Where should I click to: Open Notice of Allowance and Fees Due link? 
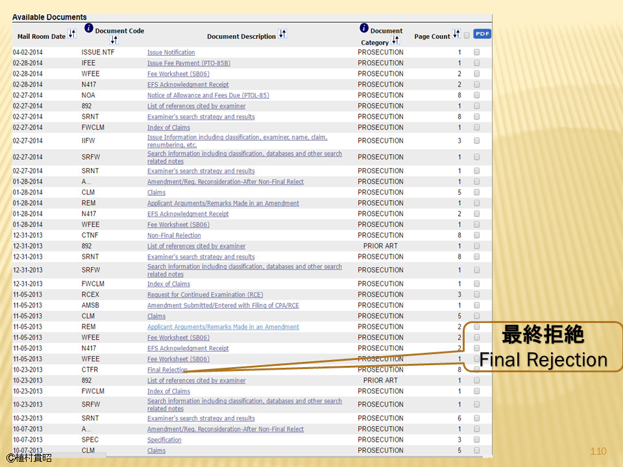click(x=208, y=95)
